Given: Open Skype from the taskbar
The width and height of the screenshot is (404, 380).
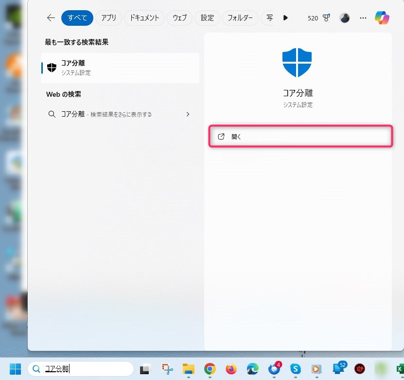Looking at the screenshot, I should (296, 369).
